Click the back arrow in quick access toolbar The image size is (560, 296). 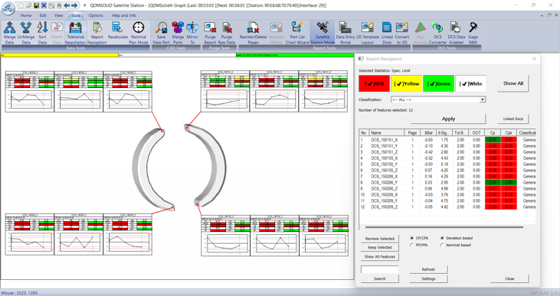click(x=67, y=5)
